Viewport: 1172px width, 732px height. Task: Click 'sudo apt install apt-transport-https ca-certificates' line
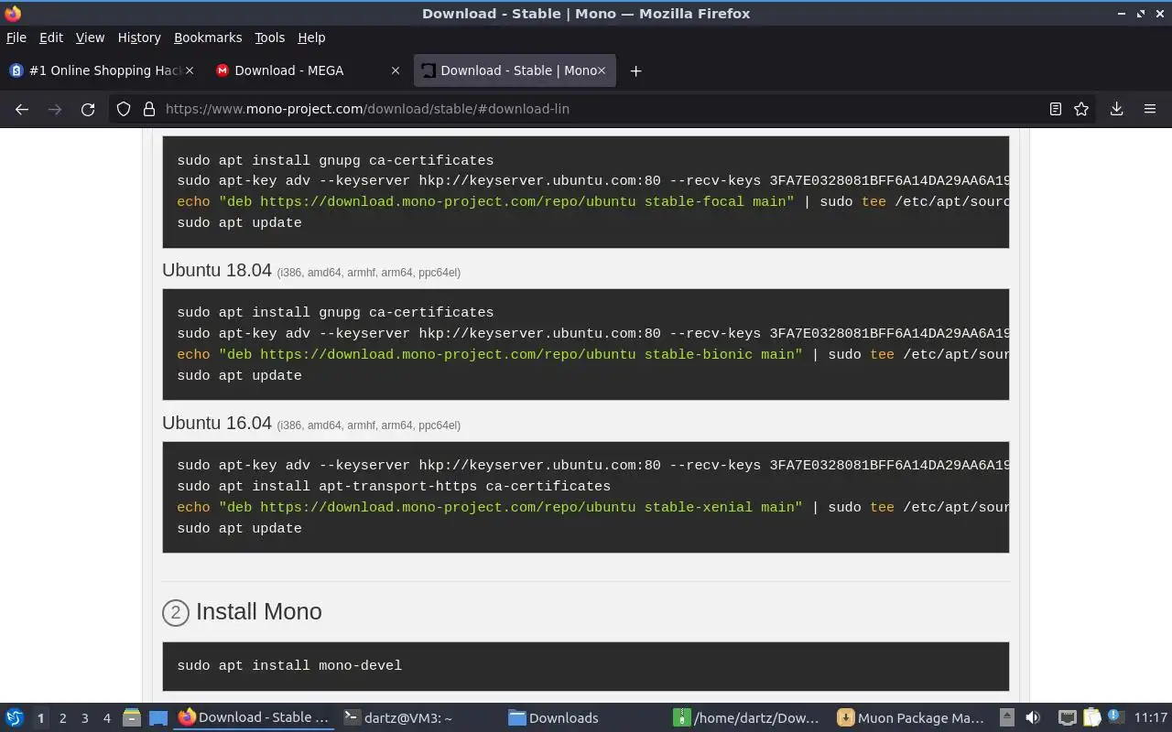(x=394, y=486)
